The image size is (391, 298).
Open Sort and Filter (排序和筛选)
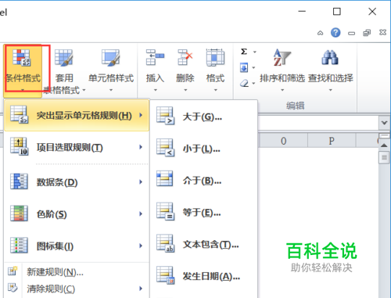282,70
